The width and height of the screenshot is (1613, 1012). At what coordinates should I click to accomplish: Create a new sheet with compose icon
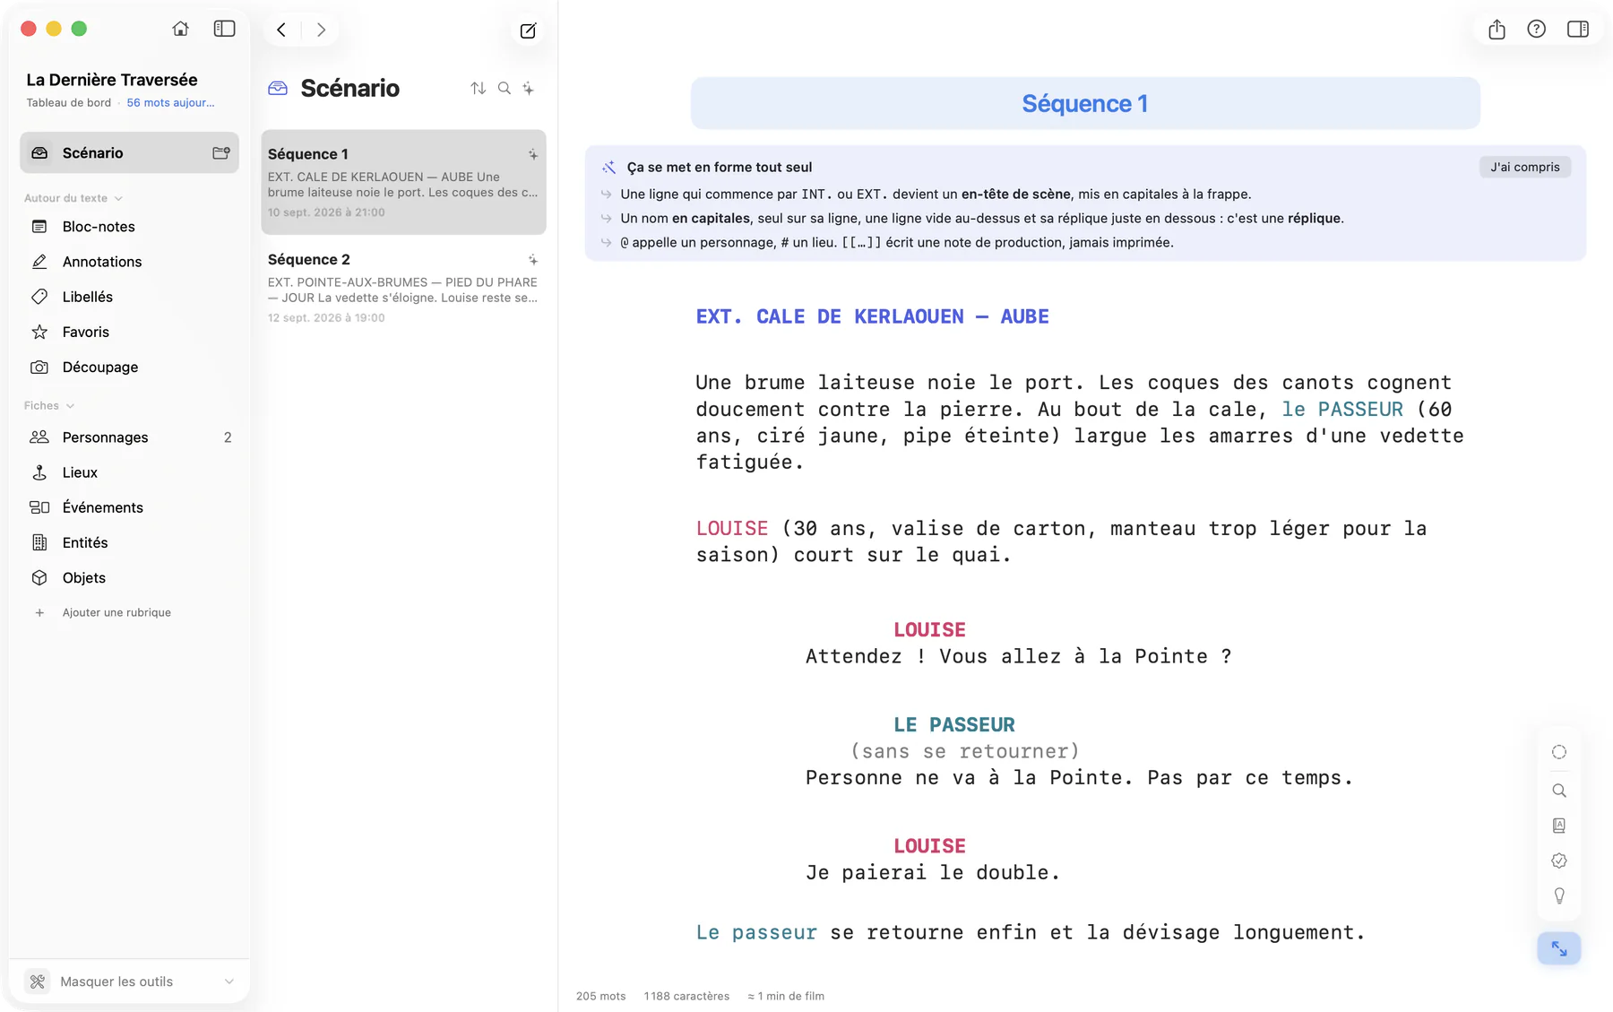(528, 30)
